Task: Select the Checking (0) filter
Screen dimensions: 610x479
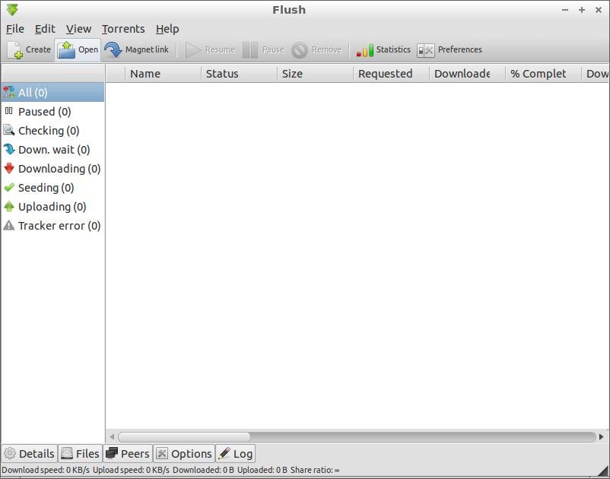Action: click(53, 131)
